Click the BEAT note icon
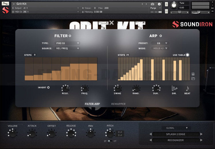Image resolution: width=215 pixels, height=149 pixels. click(x=187, y=89)
